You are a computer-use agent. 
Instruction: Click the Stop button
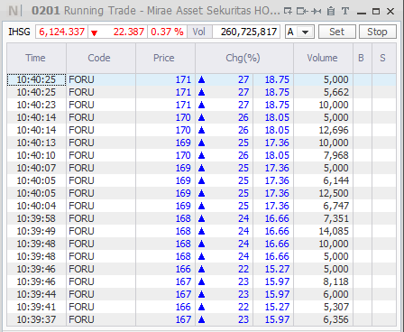point(378,32)
